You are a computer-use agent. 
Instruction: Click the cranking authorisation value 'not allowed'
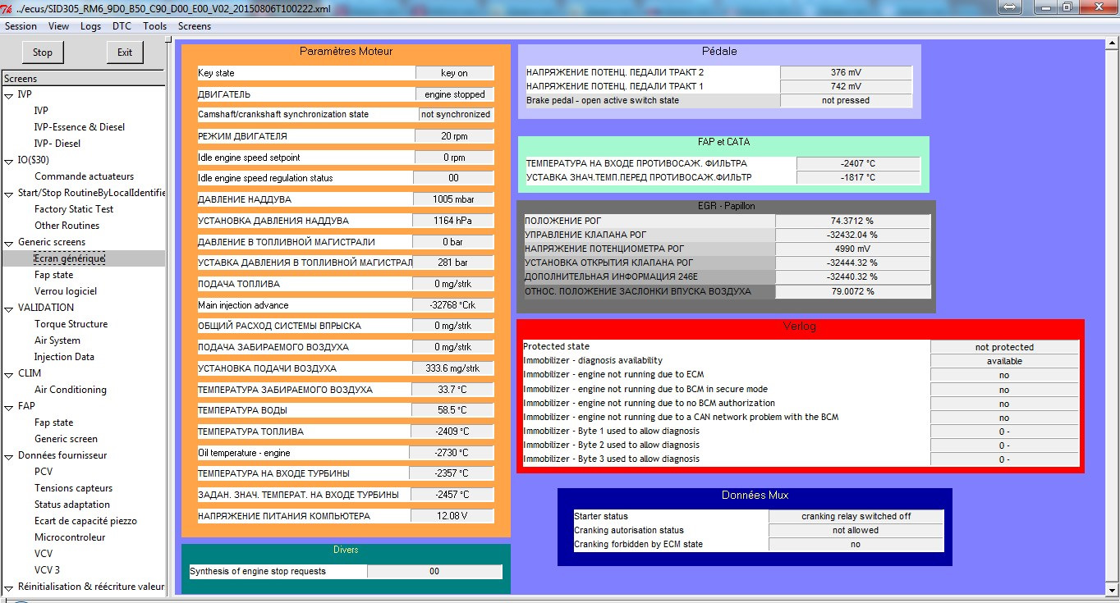pos(856,531)
